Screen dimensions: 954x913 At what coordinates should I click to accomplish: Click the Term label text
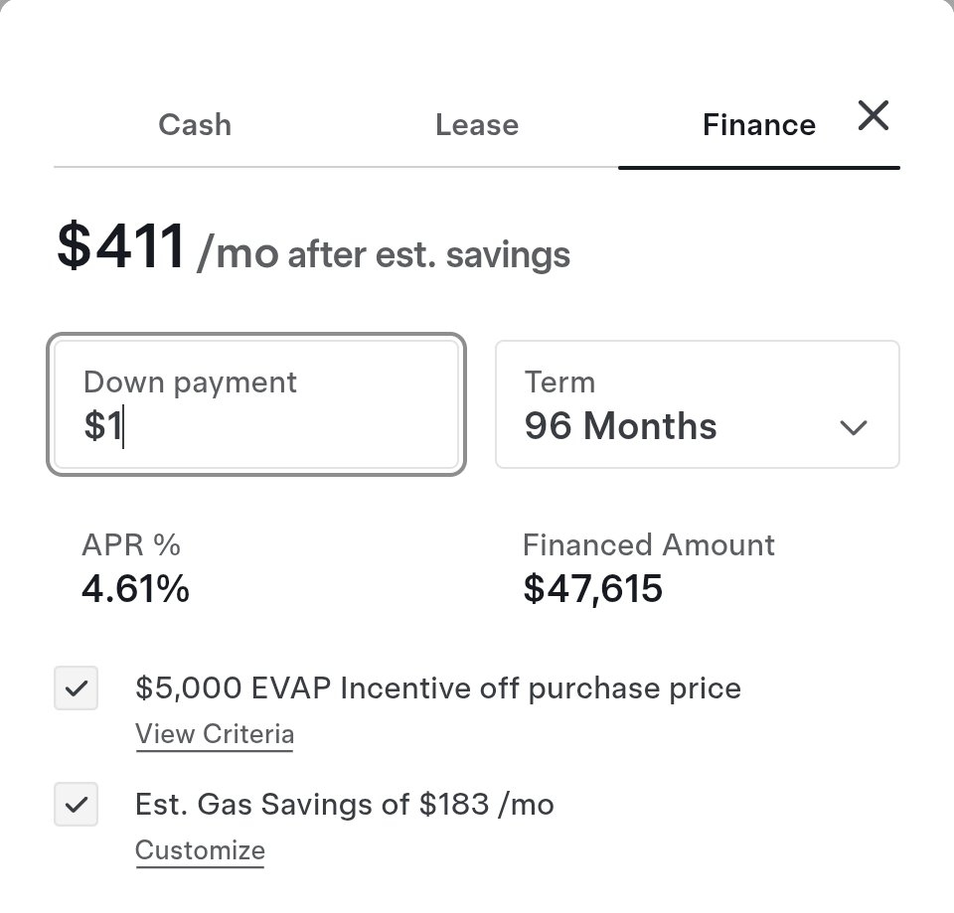coord(559,382)
